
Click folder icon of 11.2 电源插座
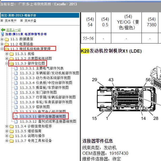click(x=7, y=44)
